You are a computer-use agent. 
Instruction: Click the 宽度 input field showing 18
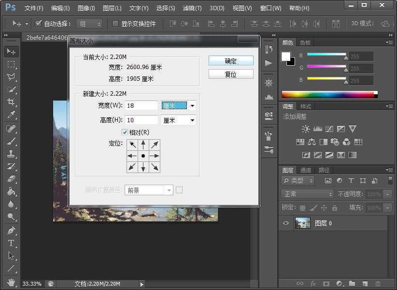[142, 105]
